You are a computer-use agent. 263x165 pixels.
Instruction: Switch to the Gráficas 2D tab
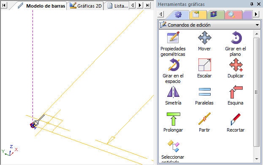pyautogui.click(x=86, y=6)
